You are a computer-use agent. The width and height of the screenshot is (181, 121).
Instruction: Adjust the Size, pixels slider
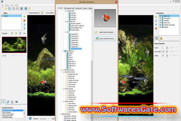[174, 51]
